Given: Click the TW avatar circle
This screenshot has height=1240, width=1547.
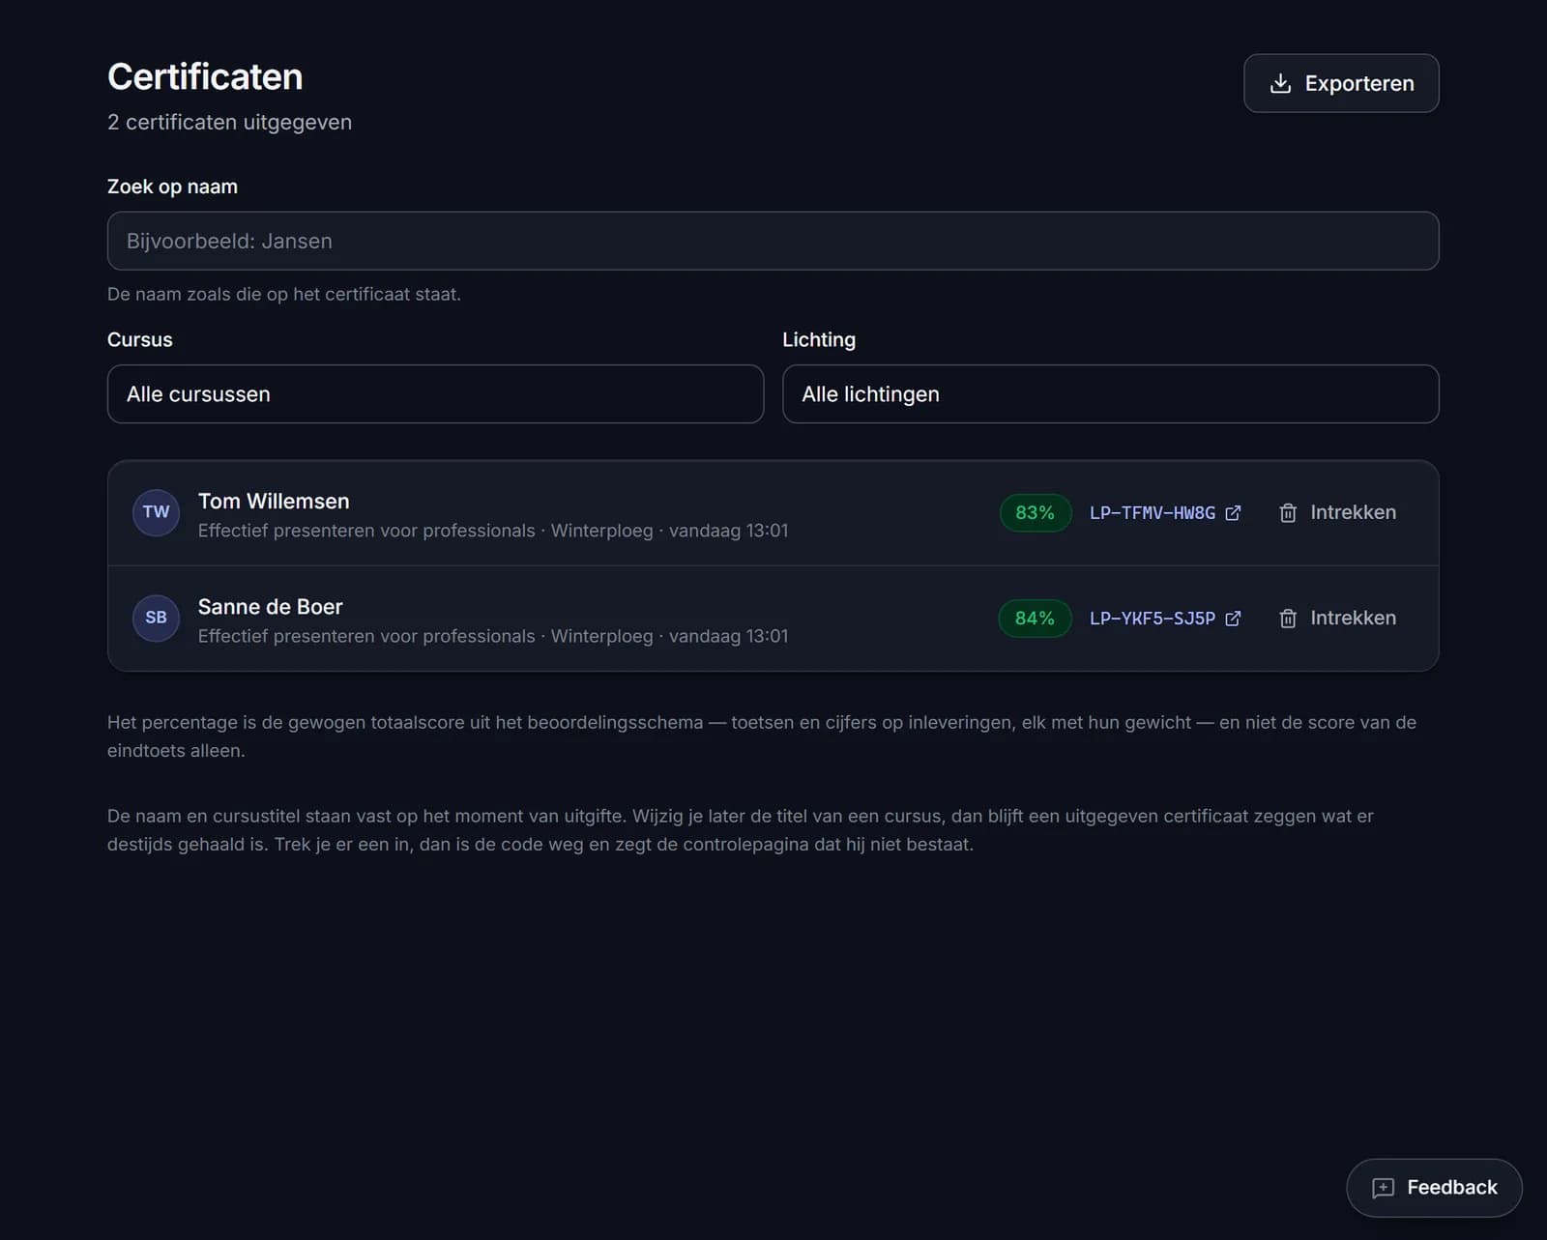Looking at the screenshot, I should click(x=156, y=512).
